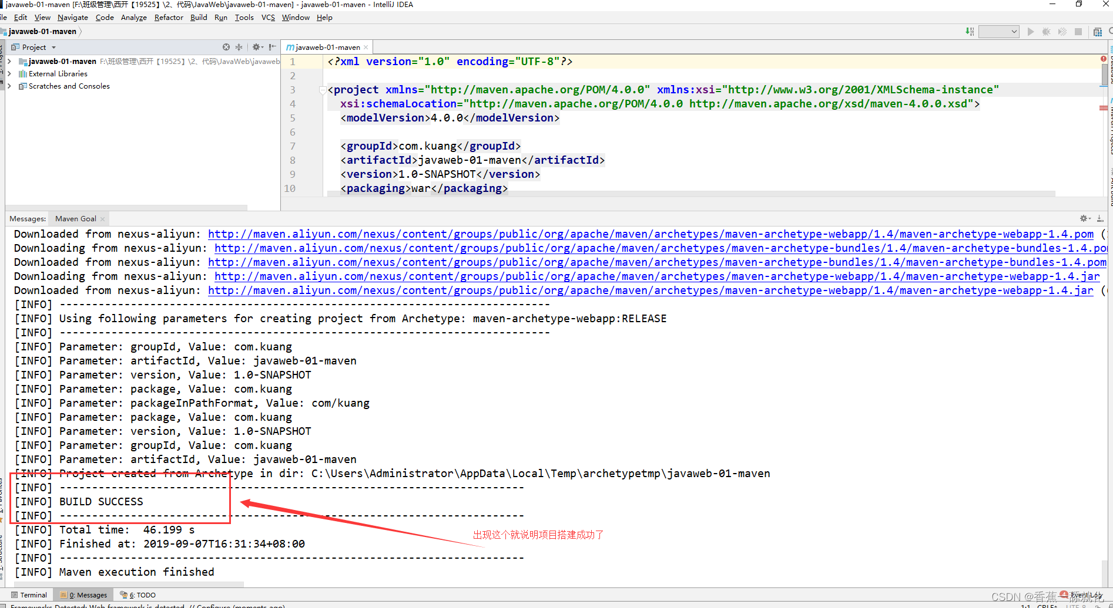
Task: Open the Terminal tool window tab
Action: click(x=29, y=595)
